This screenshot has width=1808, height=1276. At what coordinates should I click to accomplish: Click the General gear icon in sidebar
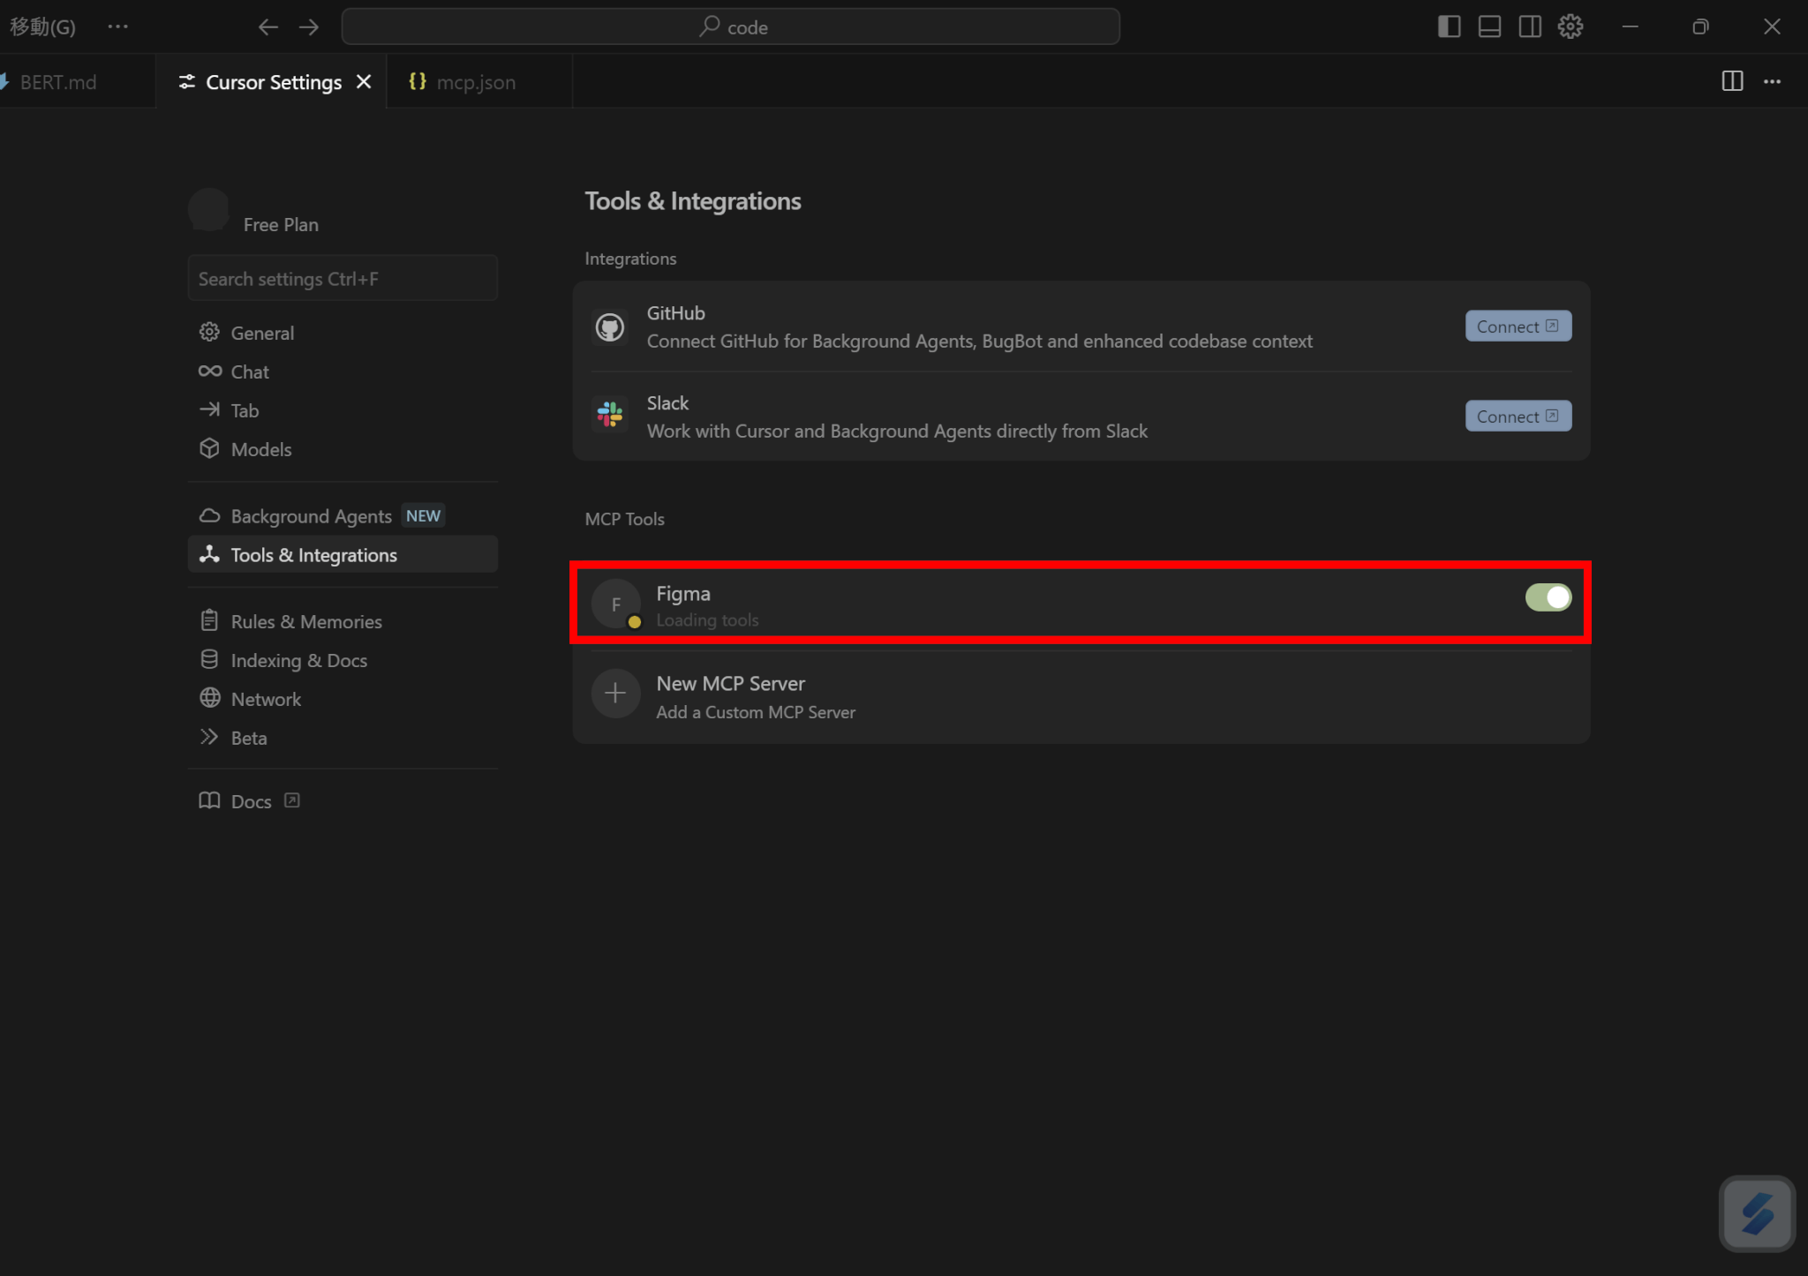coord(209,332)
